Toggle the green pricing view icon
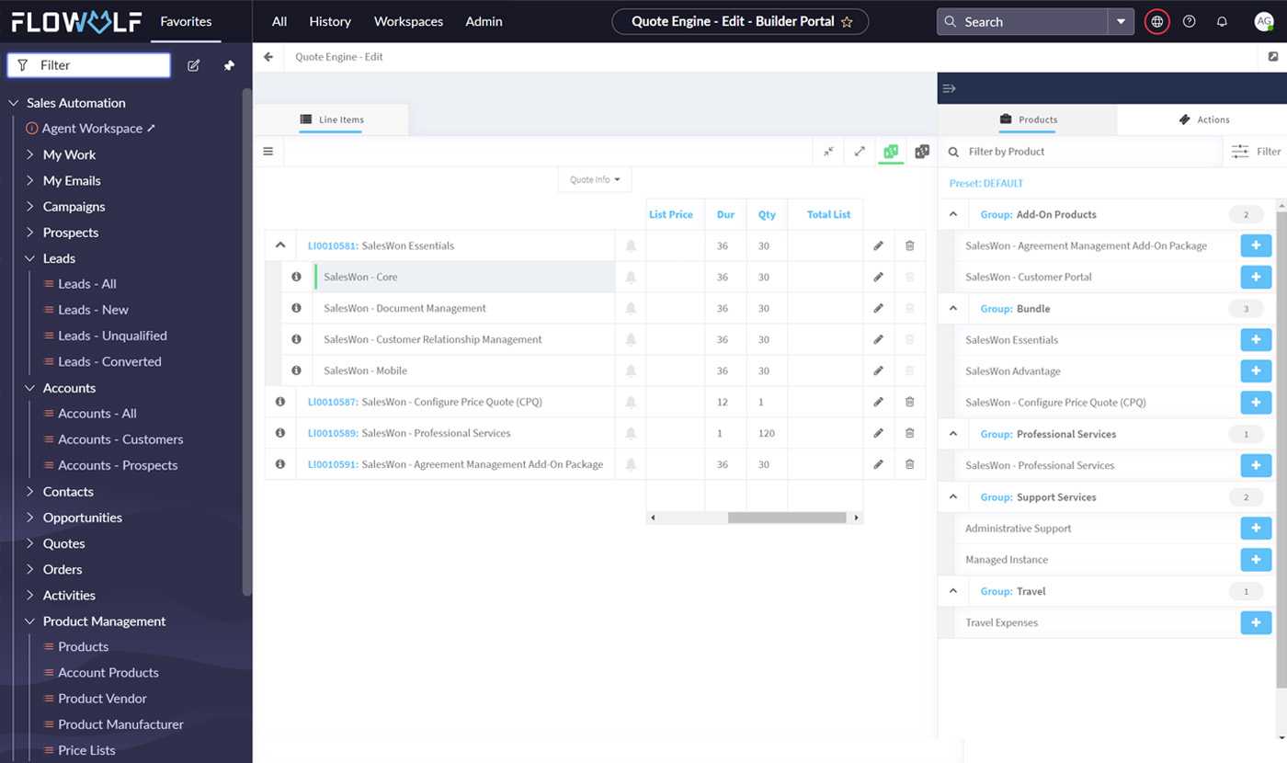 click(x=890, y=152)
